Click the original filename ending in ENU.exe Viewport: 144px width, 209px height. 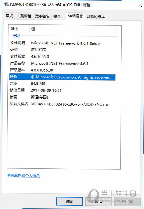point(70,104)
